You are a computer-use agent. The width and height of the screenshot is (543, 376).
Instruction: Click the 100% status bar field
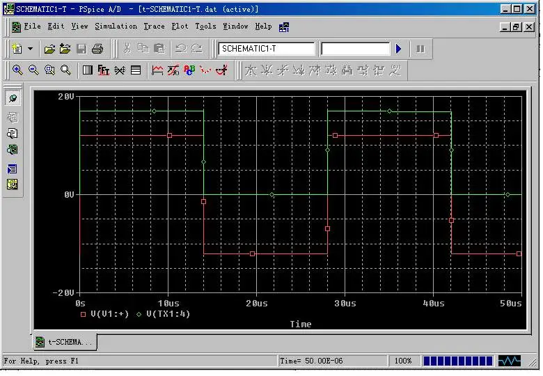tap(404, 361)
